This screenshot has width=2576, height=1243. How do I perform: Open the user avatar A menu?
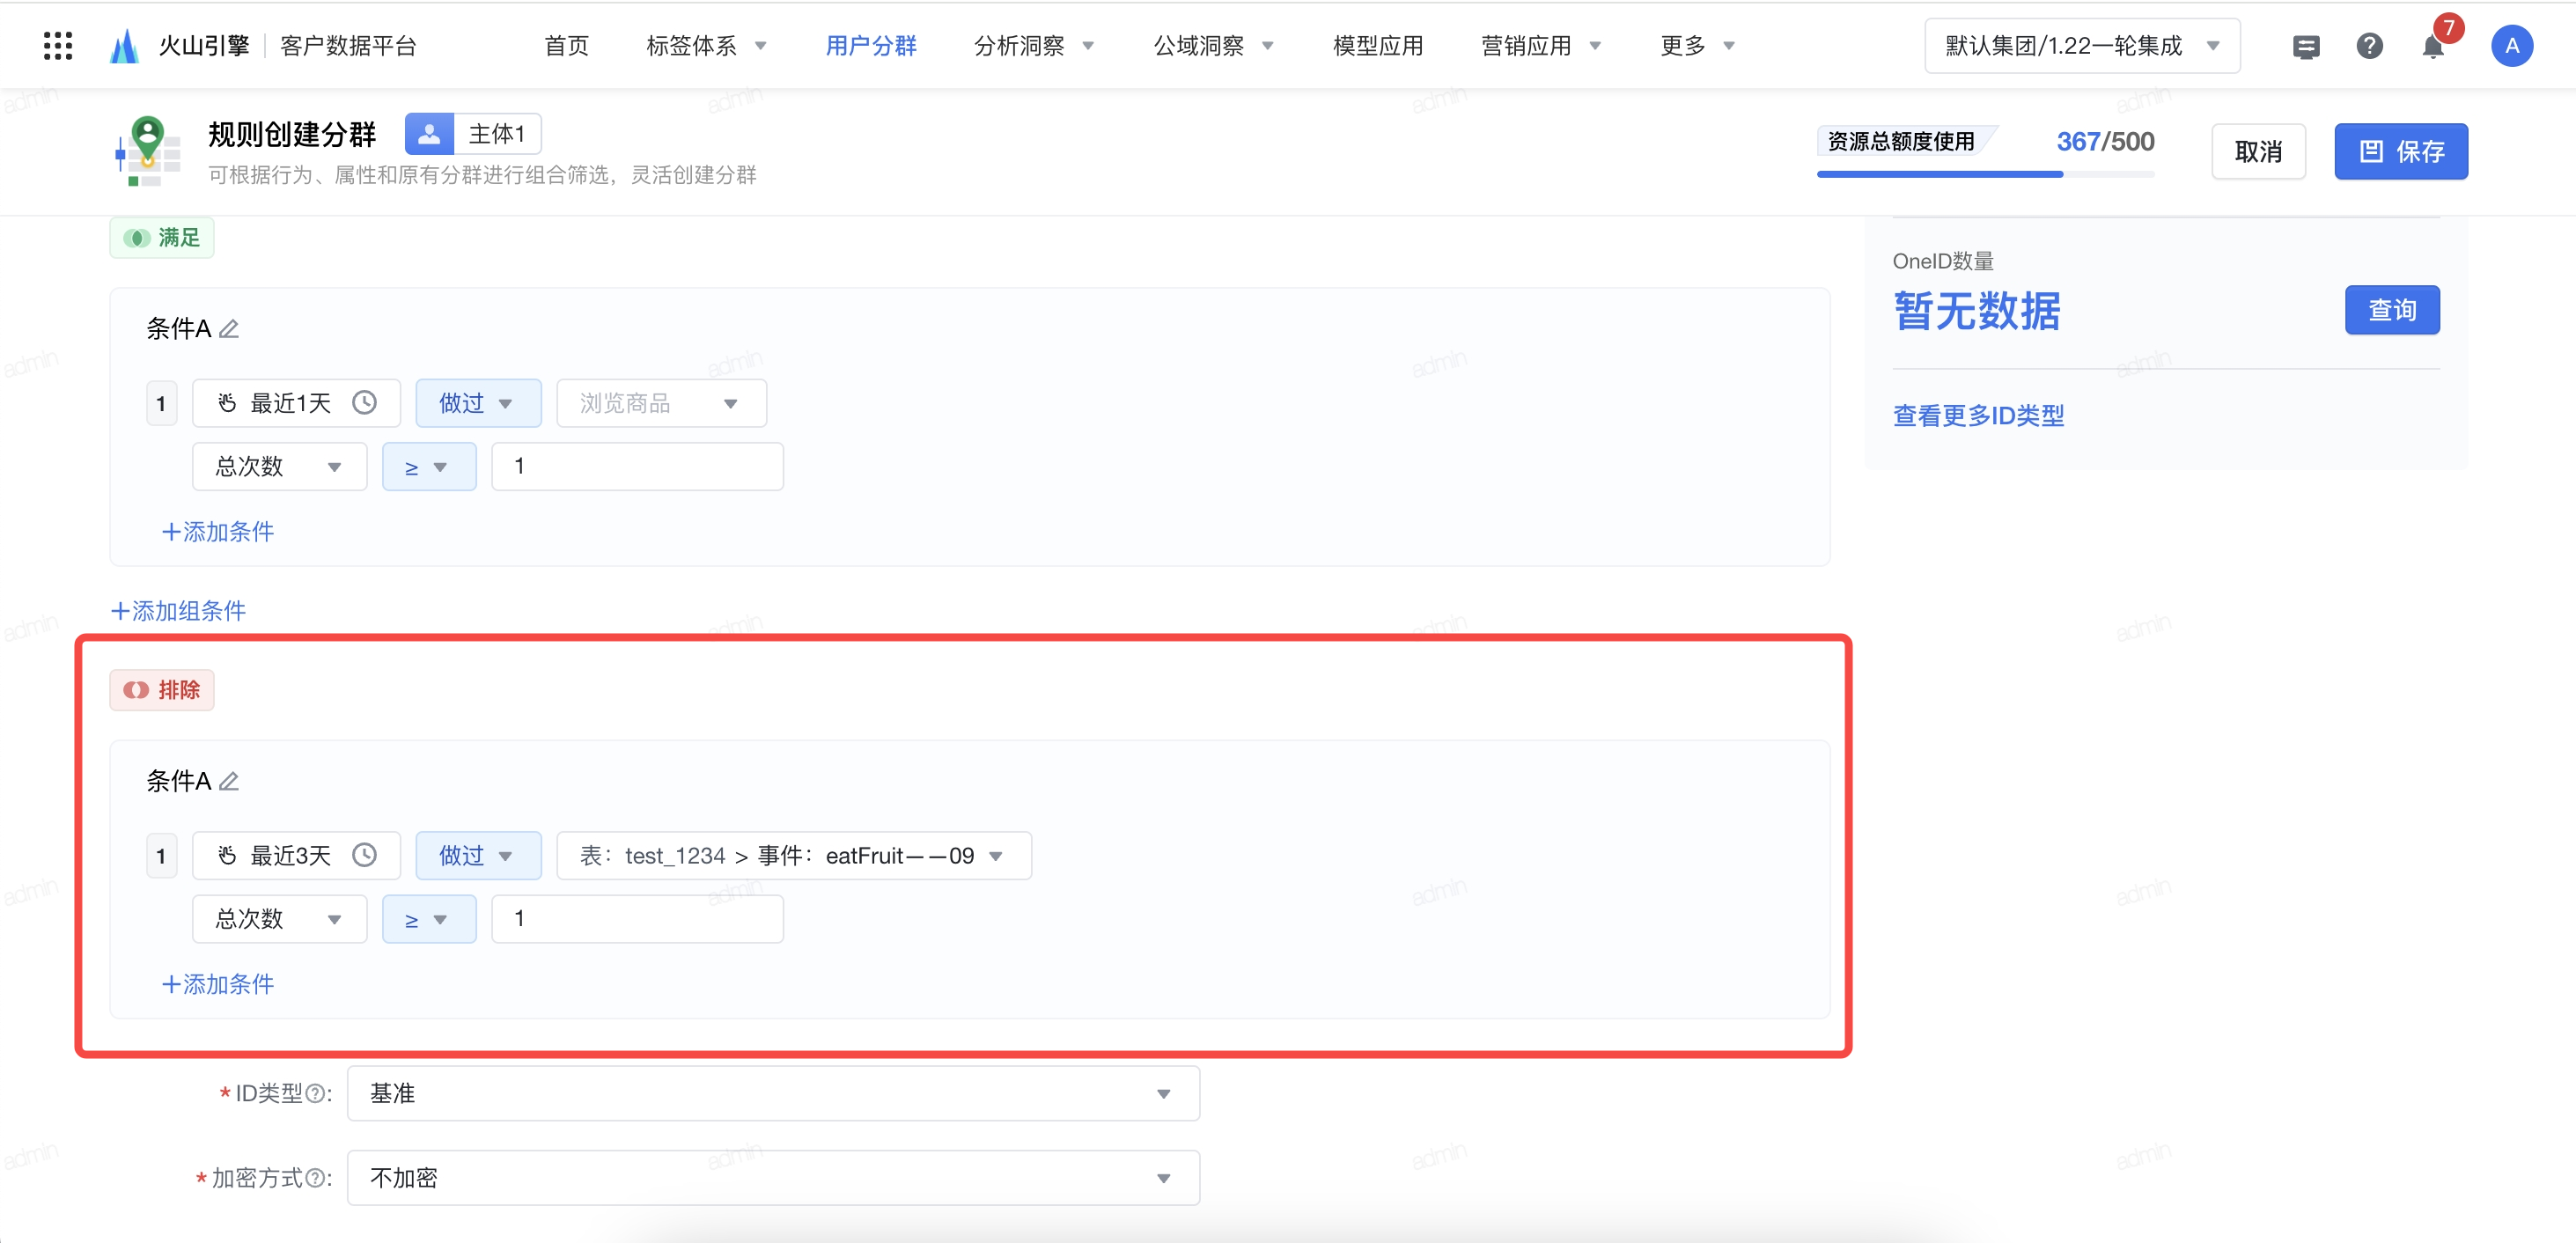coord(2511,46)
